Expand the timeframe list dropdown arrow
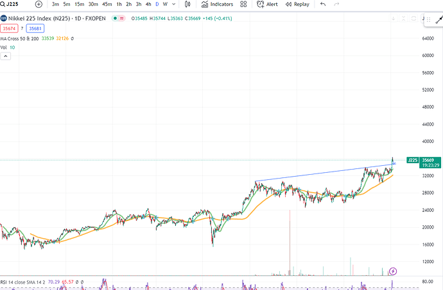The image size is (443, 290). (175, 4)
